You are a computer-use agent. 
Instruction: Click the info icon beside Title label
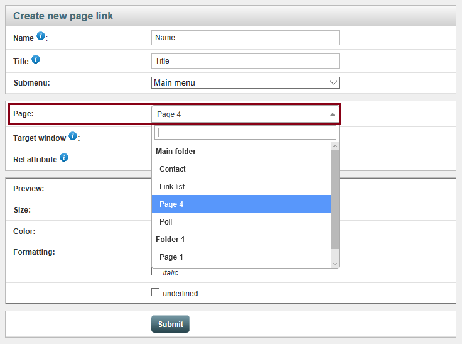click(36, 59)
